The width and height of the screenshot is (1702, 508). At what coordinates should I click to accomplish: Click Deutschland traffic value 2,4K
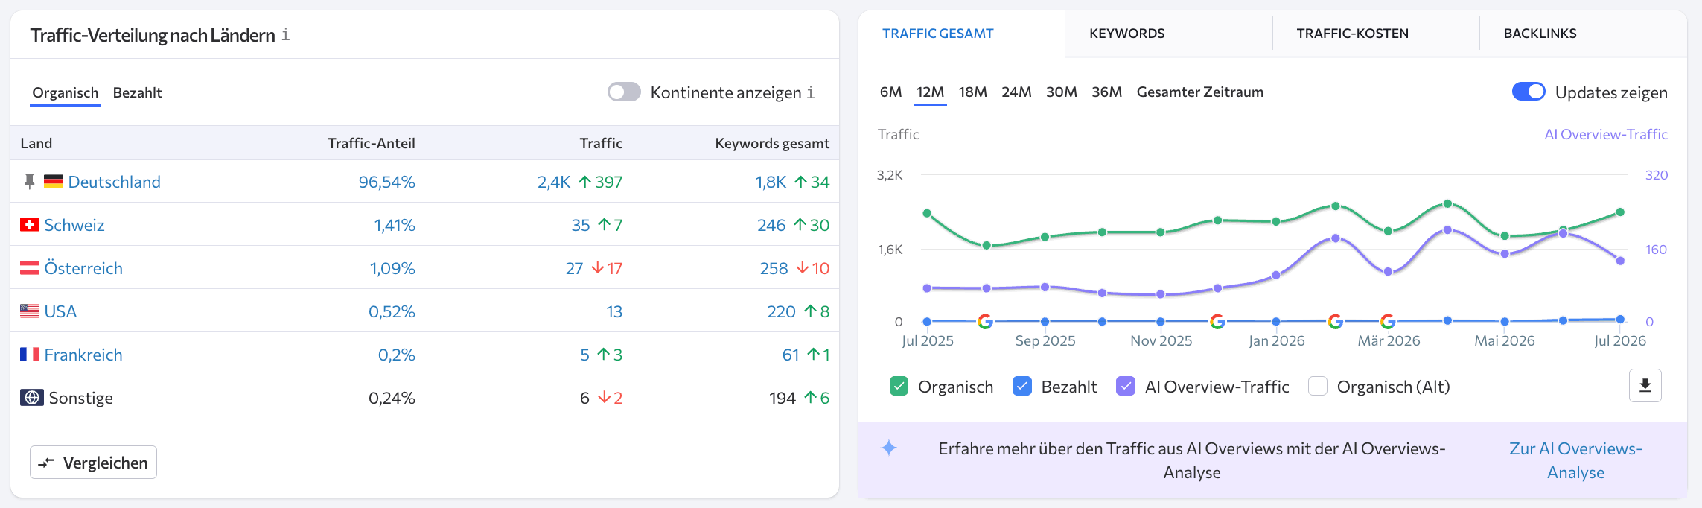(554, 182)
